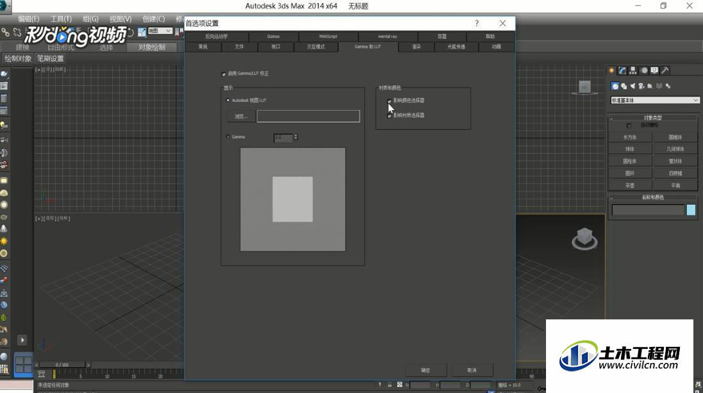The height and width of the screenshot is (393, 703).
Task: Open the 工具(T) menu
Action: [61, 19]
